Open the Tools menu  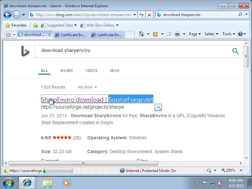point(229,34)
